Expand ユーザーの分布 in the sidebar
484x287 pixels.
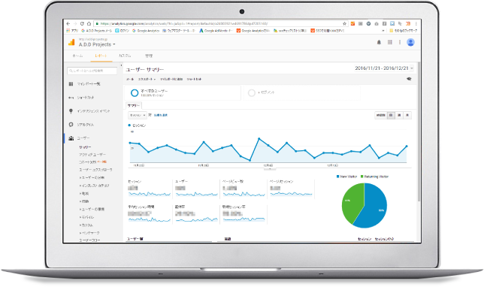pyautogui.click(x=92, y=178)
